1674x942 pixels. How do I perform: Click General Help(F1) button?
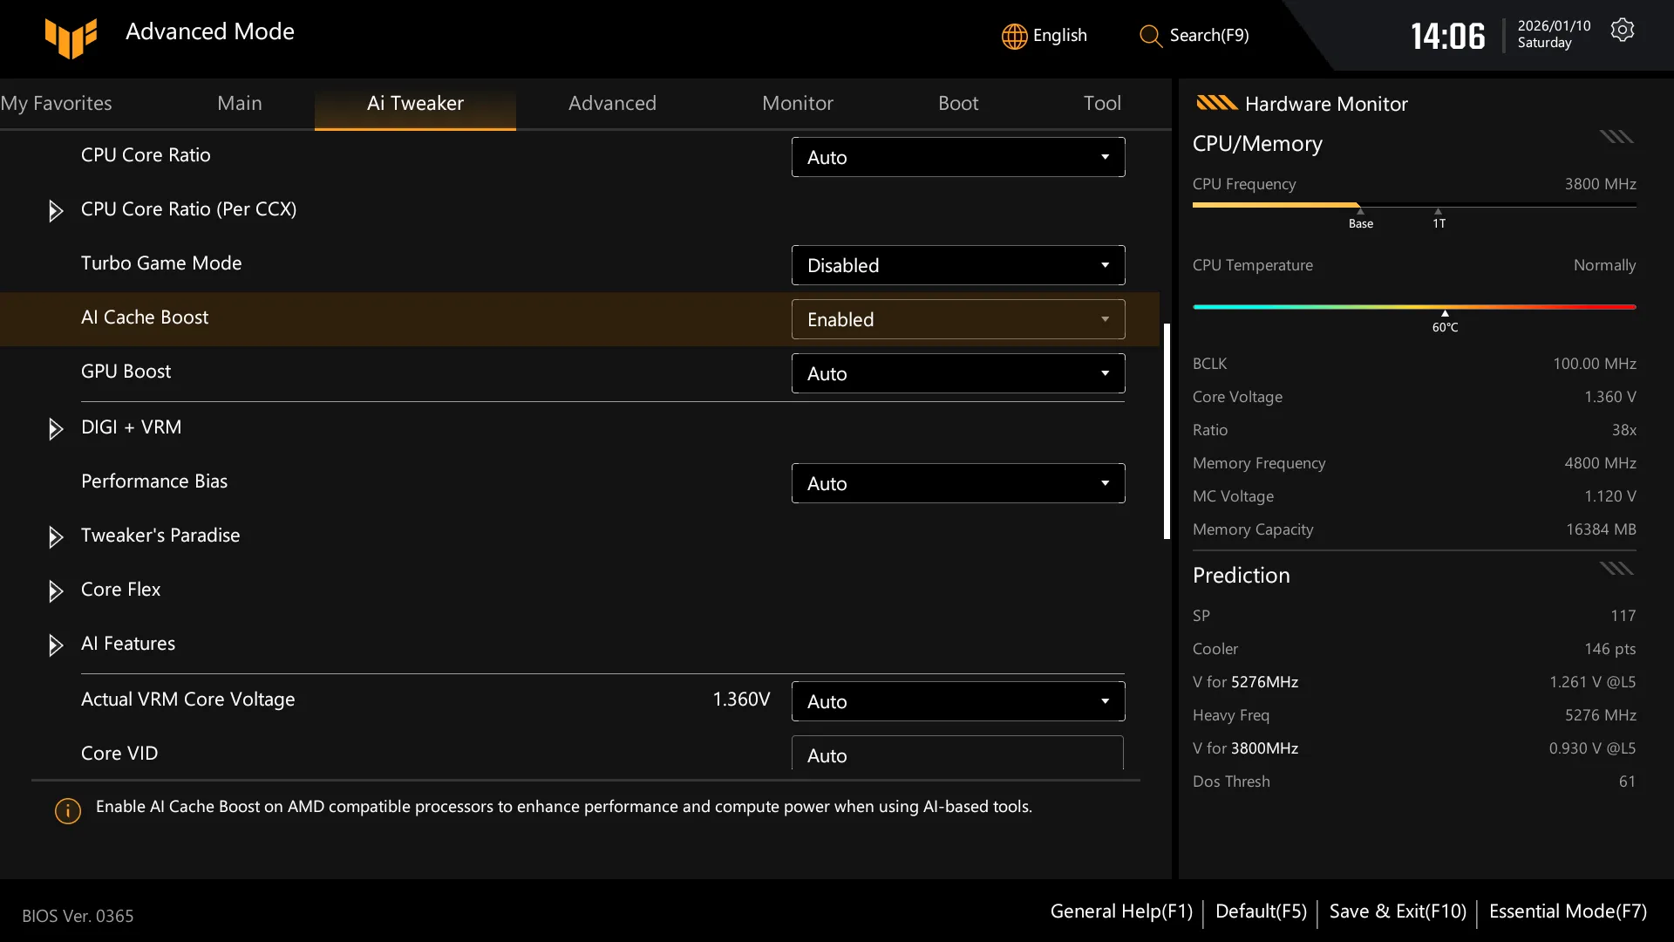point(1121,911)
